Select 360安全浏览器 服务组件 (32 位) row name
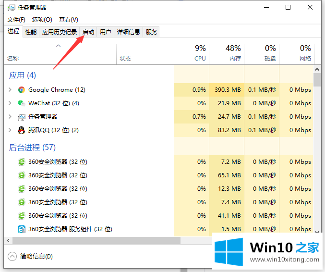This screenshot has height=272, width=325. tap(70, 229)
